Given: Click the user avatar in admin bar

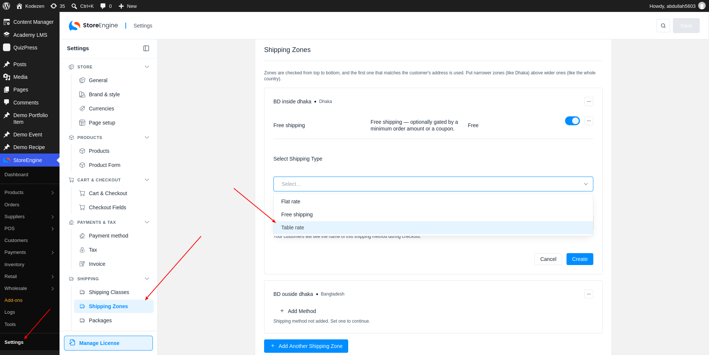Looking at the screenshot, I should (702, 6).
